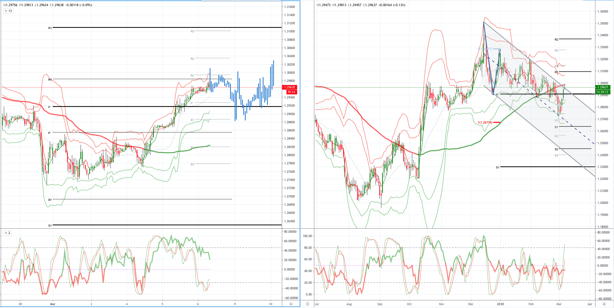The height and width of the screenshot is (308, 614).
Task: Click the 39:14 countdown label on left chart
Action: point(291,92)
